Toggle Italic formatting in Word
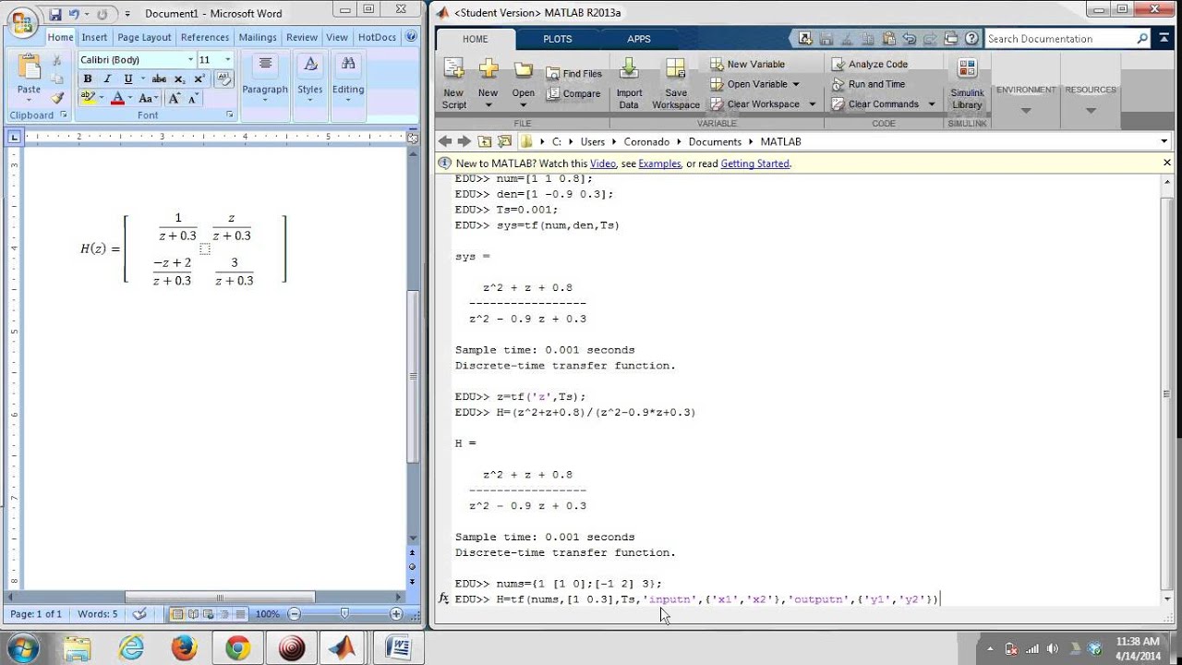Viewport: 1182px width, 665px height. [x=107, y=79]
